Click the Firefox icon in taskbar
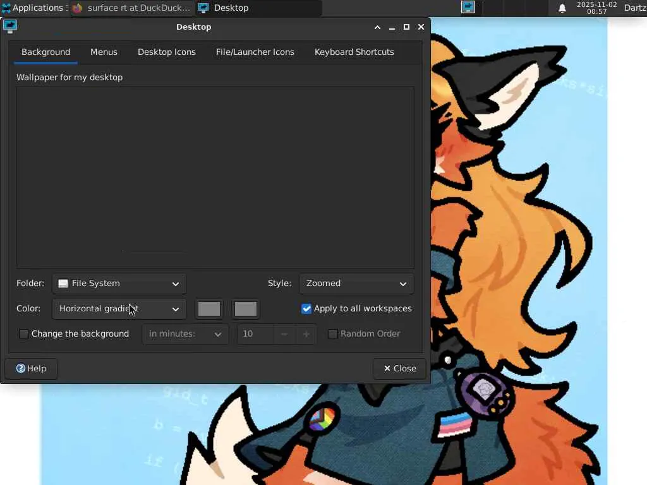Image resolution: width=647 pixels, height=485 pixels. coord(78,8)
